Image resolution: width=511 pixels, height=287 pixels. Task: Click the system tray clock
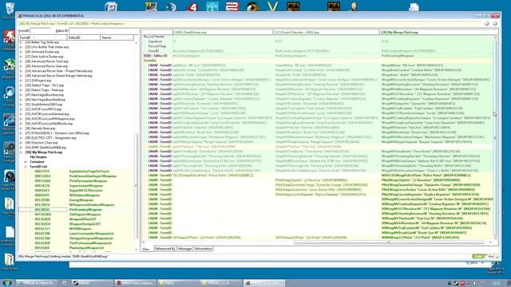[x=496, y=283]
